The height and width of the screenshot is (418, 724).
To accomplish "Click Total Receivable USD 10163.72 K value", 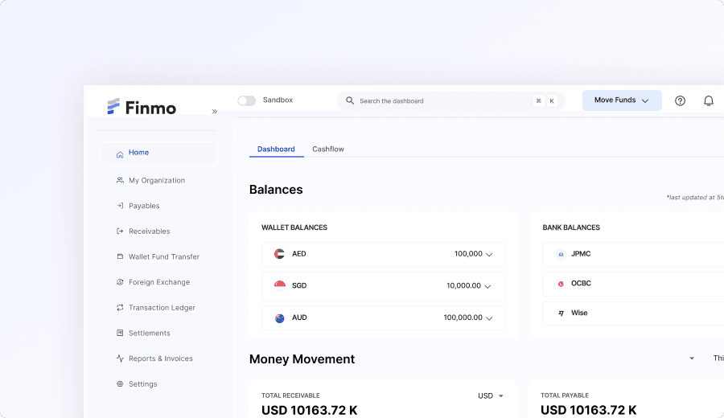I will [x=310, y=410].
